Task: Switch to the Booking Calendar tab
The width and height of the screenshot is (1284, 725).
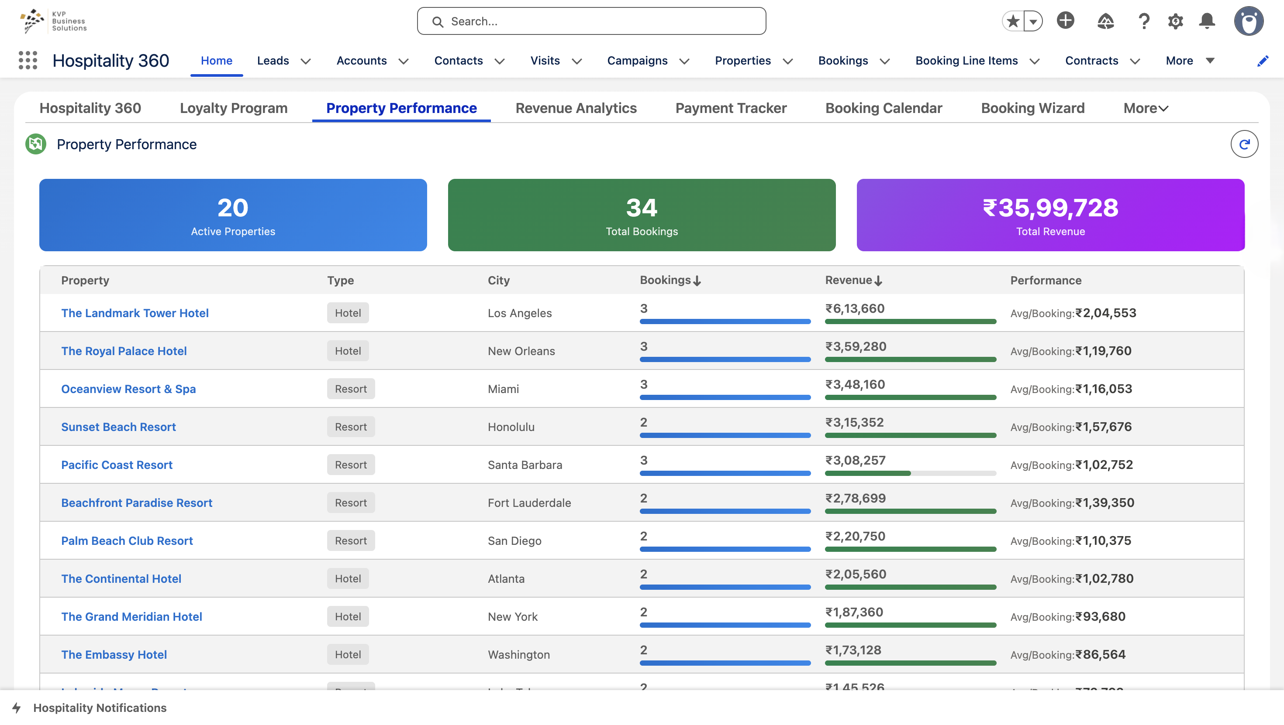Action: pos(883,108)
